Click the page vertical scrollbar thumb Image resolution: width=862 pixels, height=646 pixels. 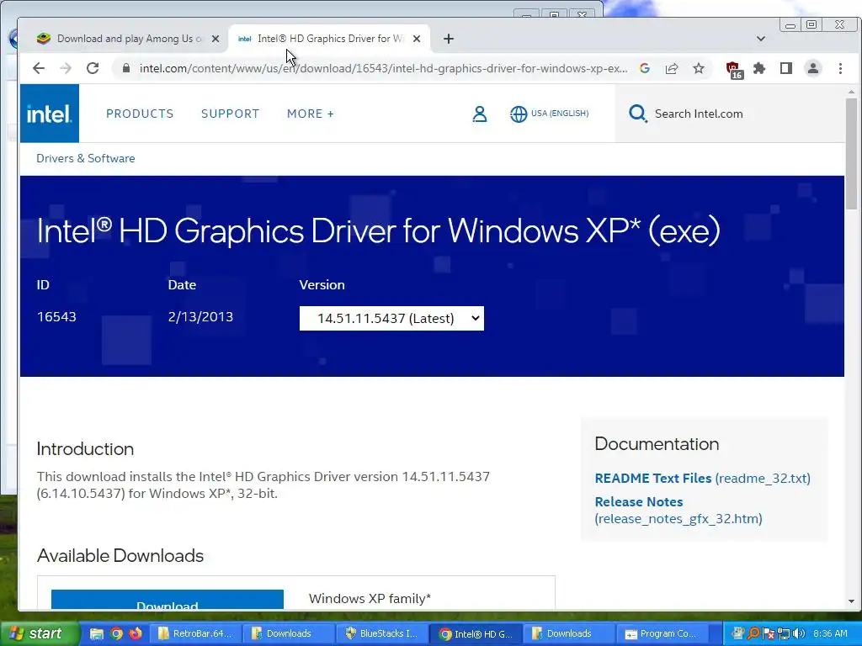[851, 154]
